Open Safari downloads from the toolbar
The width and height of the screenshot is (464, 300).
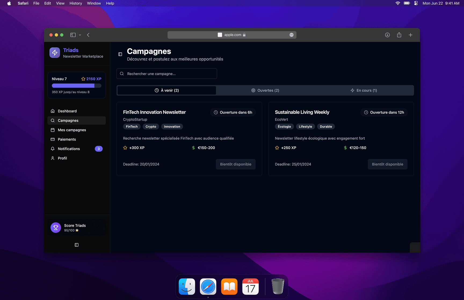pos(387,35)
